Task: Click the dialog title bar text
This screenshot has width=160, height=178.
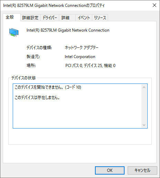Action: click(54, 5)
